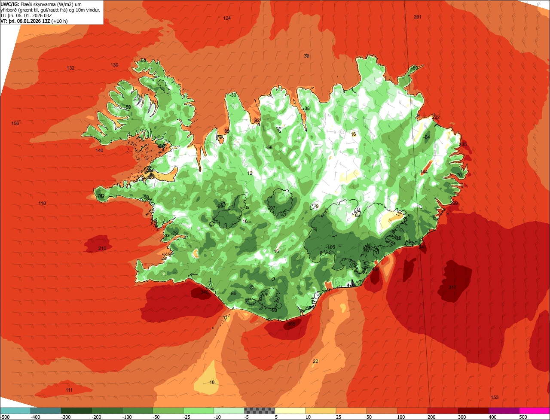
Task: Click the magenta swatch above 500 in legend
Action: pyautogui.click(x=535, y=411)
